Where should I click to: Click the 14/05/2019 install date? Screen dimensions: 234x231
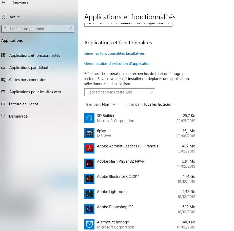pyautogui.click(x=186, y=166)
